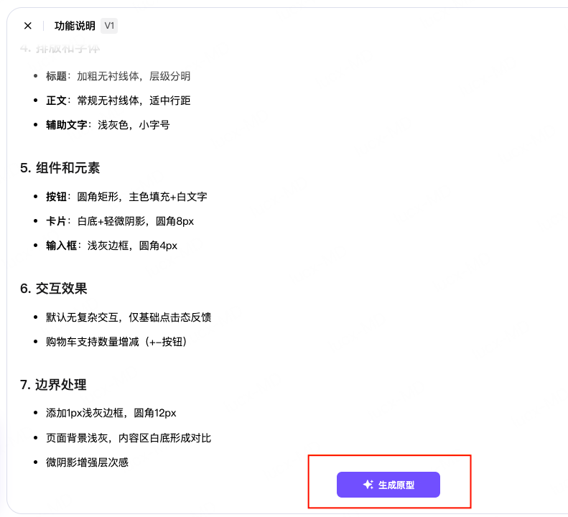The image size is (568, 517).
Task: Click the line 微阴影增强层次感
Action: [88, 462]
